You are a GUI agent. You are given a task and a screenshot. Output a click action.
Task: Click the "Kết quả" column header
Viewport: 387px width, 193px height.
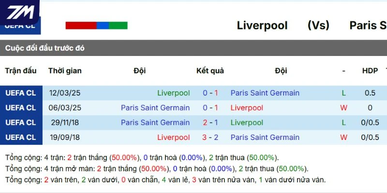[x=210, y=71]
